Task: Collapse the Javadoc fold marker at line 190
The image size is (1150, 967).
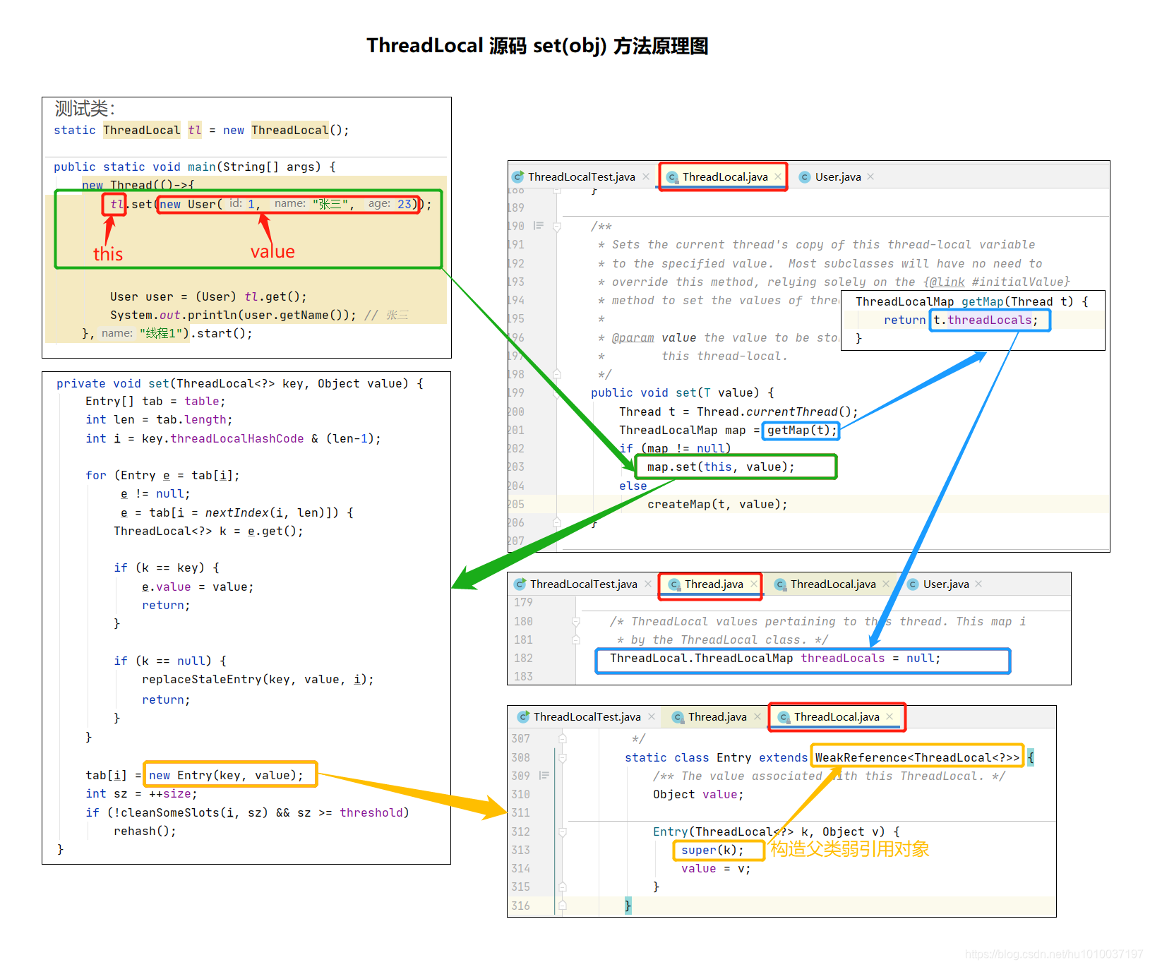Action: tap(557, 227)
